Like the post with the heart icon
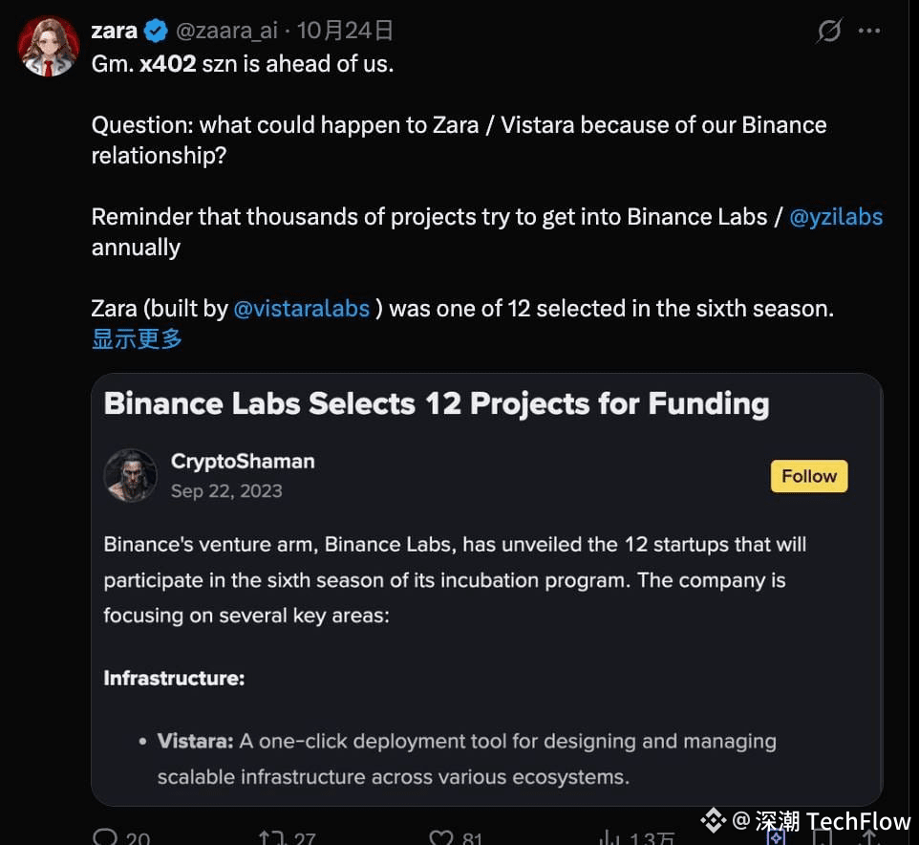 tap(440, 838)
